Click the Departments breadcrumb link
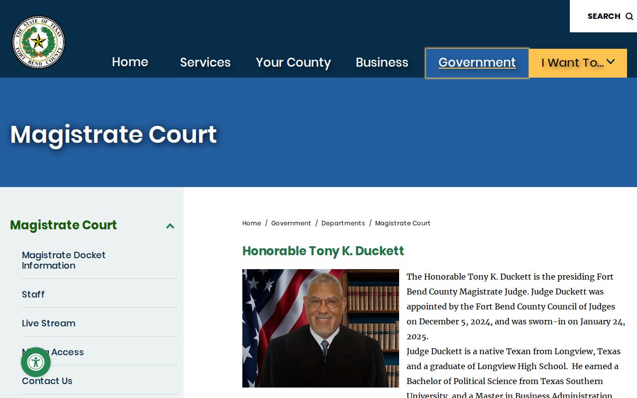The height and width of the screenshot is (398, 637). [x=343, y=223]
